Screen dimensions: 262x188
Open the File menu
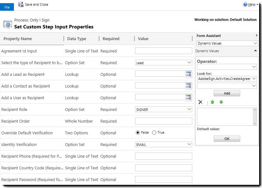(7, 7)
